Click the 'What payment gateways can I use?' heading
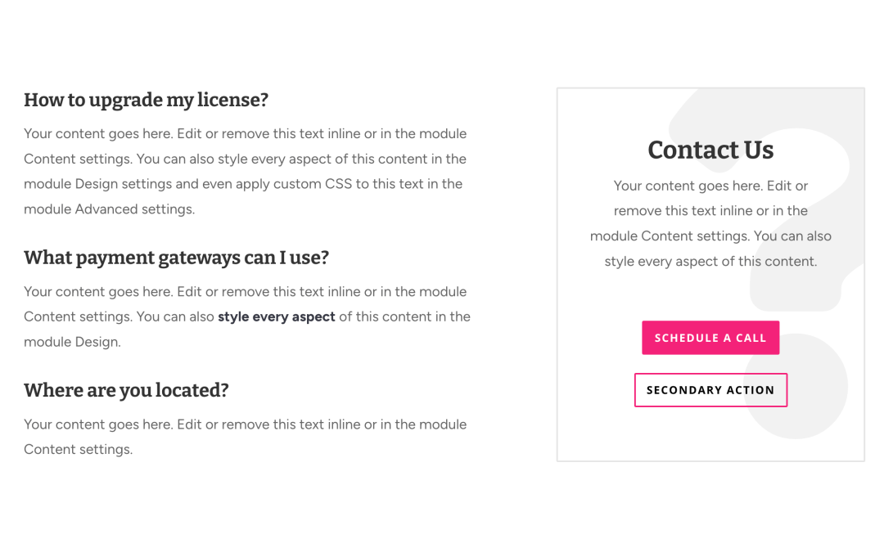 (176, 258)
